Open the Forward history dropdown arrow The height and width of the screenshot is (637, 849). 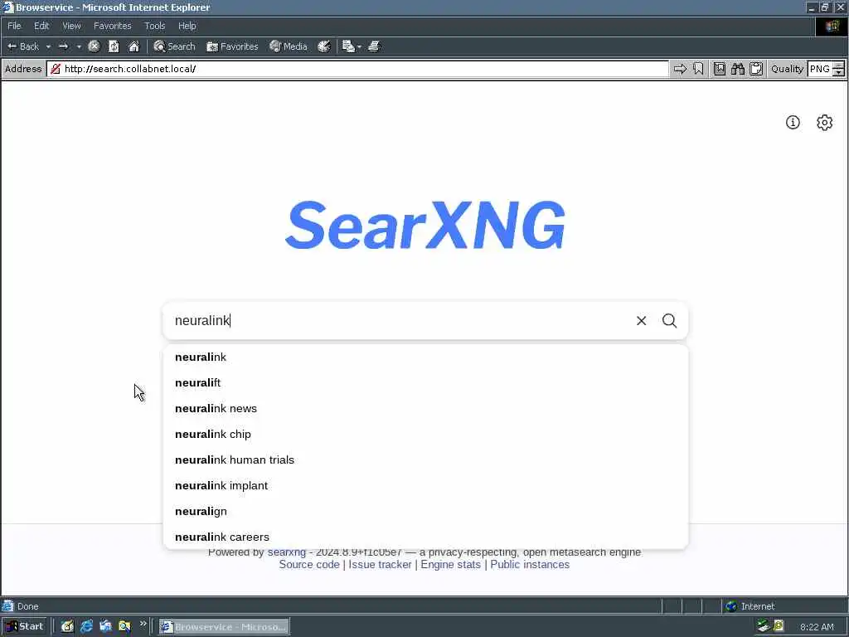(79, 46)
